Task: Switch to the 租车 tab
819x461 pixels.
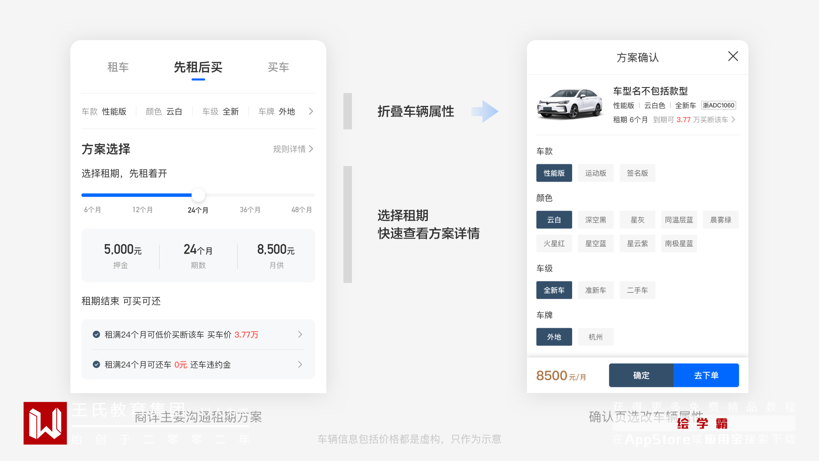Action: point(118,67)
